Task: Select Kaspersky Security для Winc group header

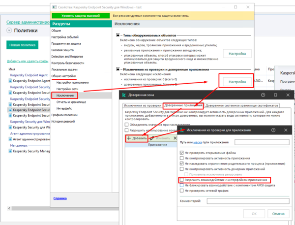Action: (30, 122)
